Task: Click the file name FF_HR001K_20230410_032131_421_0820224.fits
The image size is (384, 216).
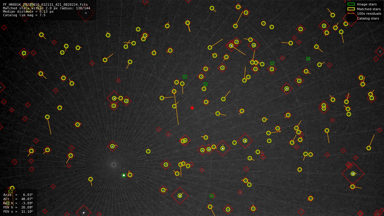Action: pyautogui.click(x=45, y=5)
